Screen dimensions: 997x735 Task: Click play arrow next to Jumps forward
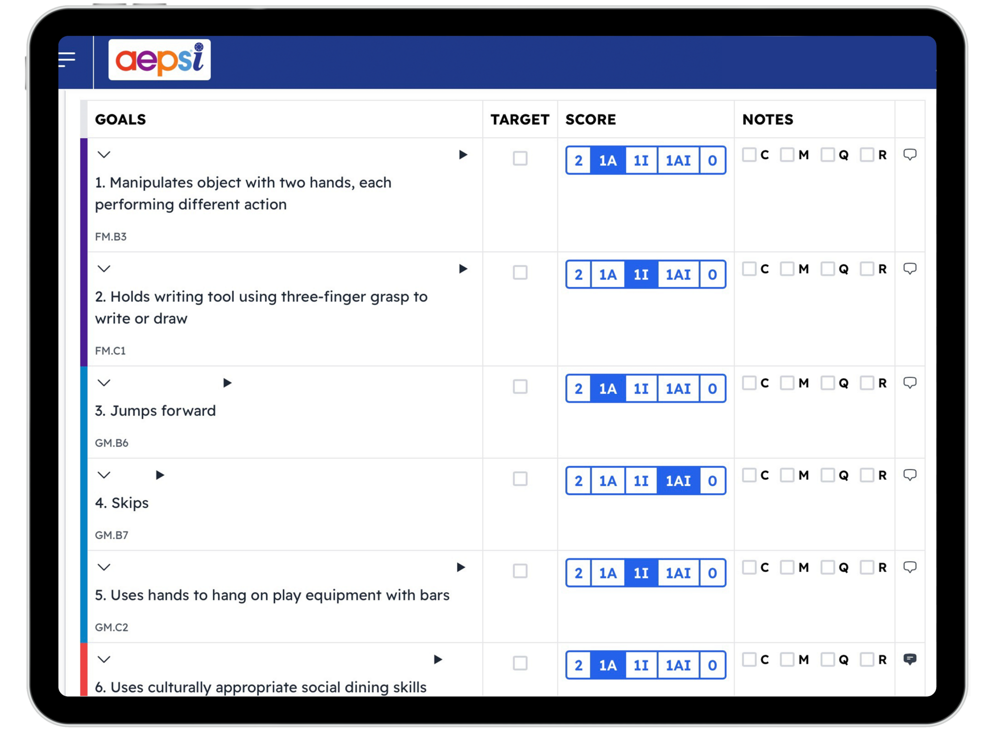(x=227, y=383)
